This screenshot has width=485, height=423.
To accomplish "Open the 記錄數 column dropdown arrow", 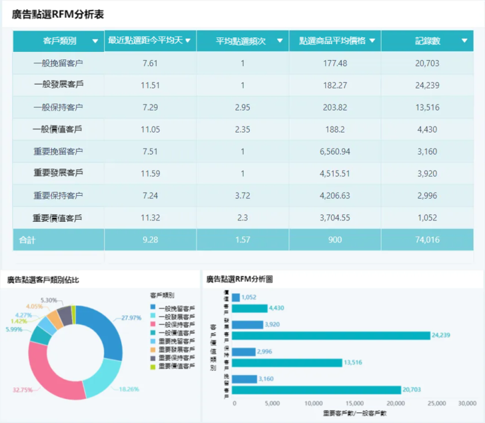I will [x=464, y=41].
